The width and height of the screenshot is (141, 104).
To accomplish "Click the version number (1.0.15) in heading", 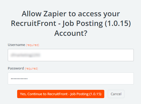I will coord(118,24).
